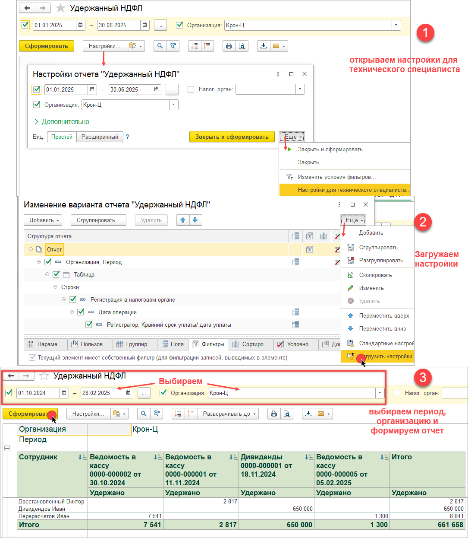Click the forward arrow in the bottom report window
468x538 pixels.
pos(26,376)
